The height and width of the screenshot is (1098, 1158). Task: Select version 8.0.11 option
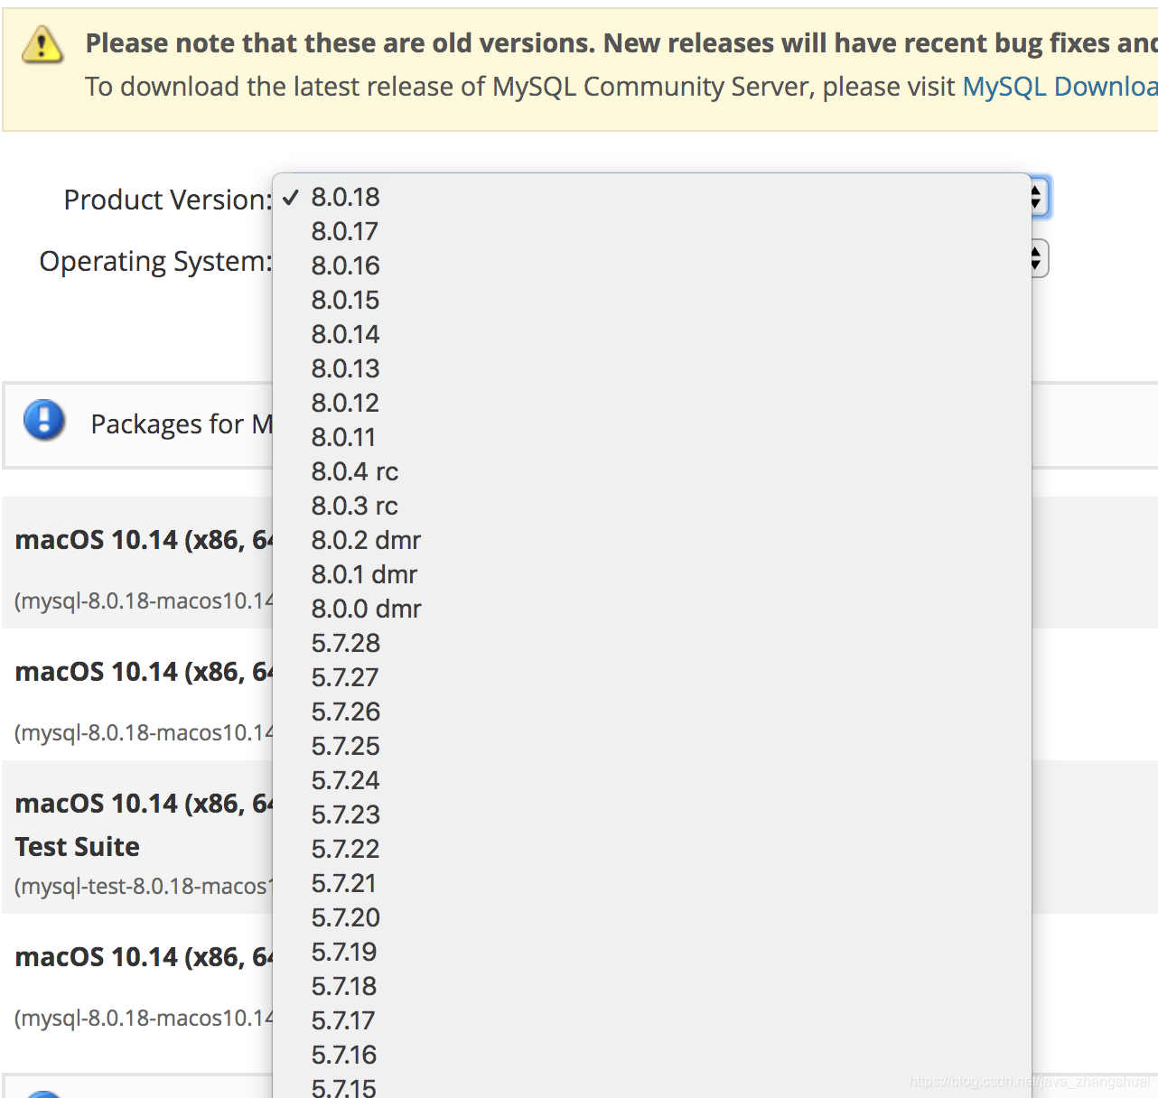[x=342, y=438]
